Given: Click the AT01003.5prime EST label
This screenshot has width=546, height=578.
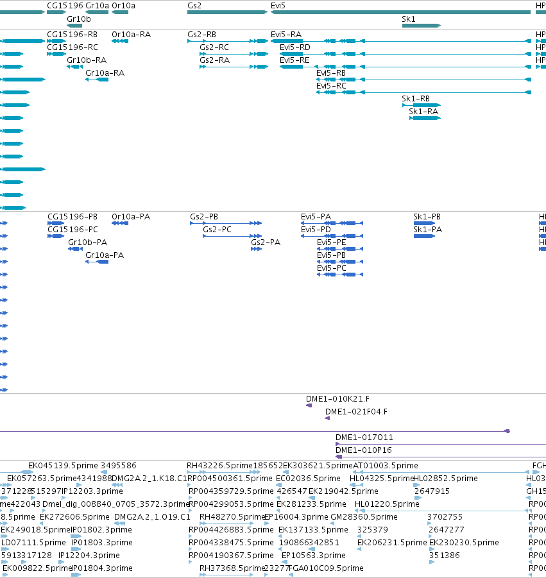Looking at the screenshot, I should point(386,466).
